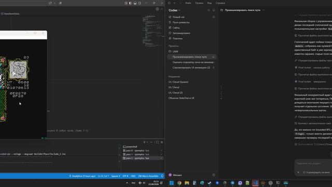
Task: Toggle bottom panel layout icon in VS Code
Action: pyautogui.click(x=135, y=3)
